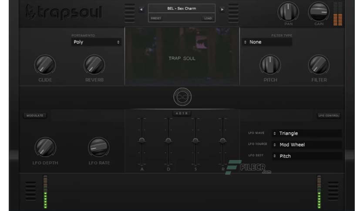The height and width of the screenshot is (211, 364).
Task: Click the trapsoul logo
Action: coord(64,12)
